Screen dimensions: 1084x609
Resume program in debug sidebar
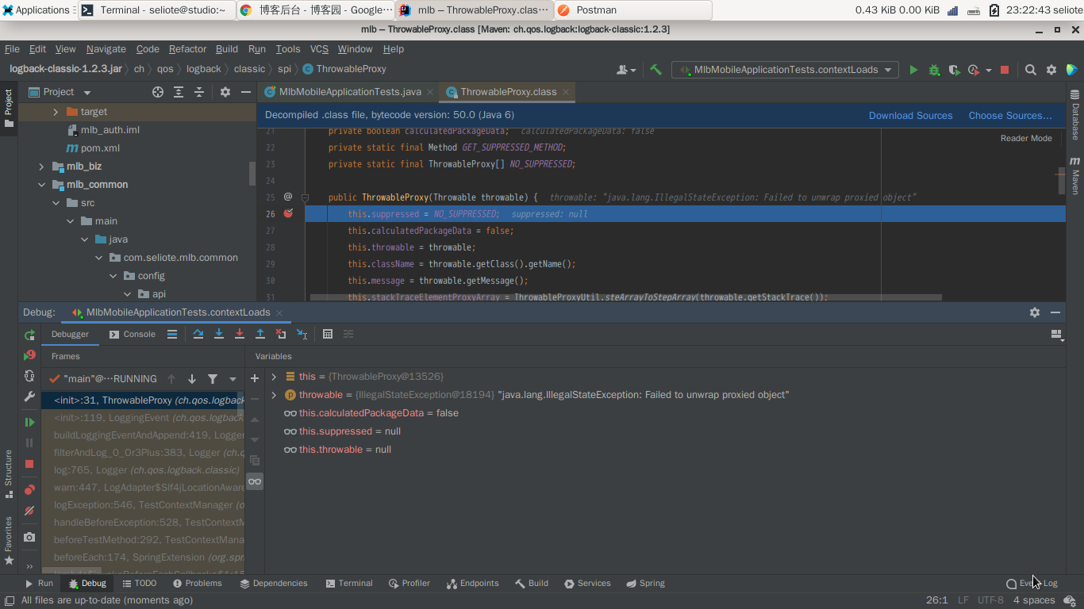[29, 423]
